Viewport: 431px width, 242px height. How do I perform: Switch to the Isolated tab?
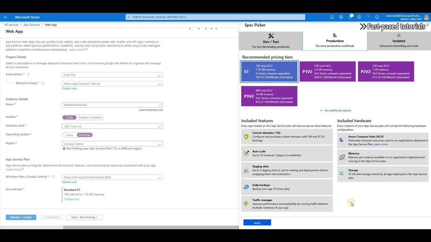399,41
